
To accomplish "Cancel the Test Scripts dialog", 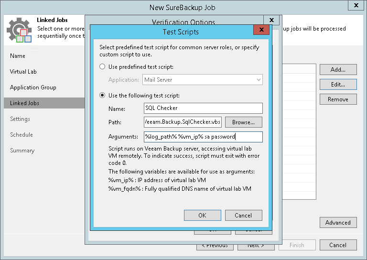I will pyautogui.click(x=243, y=215).
